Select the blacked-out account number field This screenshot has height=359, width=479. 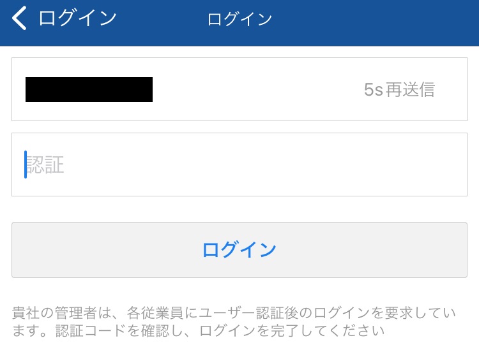(x=240, y=89)
